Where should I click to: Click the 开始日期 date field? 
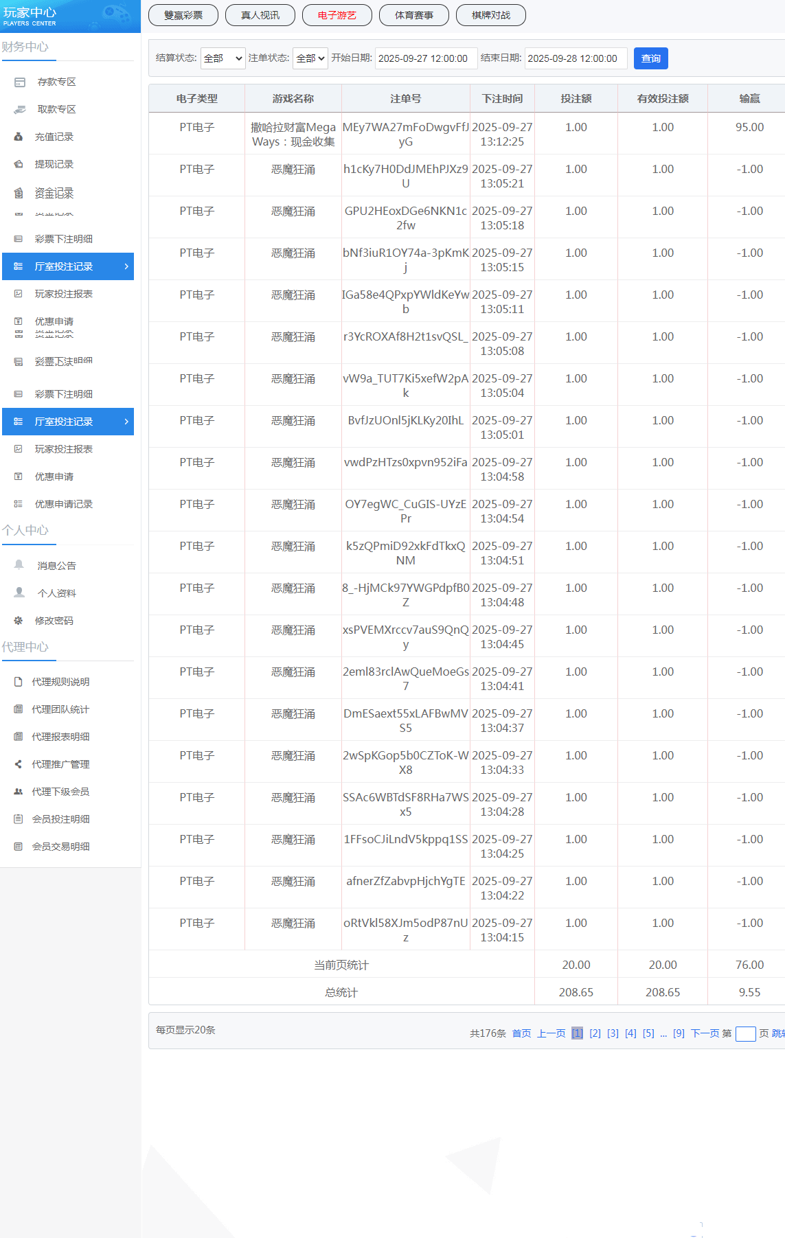423,58
